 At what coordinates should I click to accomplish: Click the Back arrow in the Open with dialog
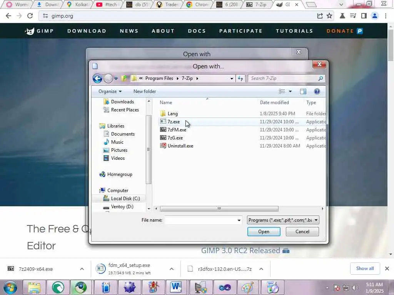pos(97,78)
